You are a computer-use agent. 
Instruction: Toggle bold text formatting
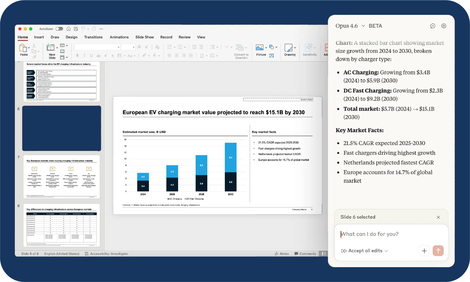77,55
